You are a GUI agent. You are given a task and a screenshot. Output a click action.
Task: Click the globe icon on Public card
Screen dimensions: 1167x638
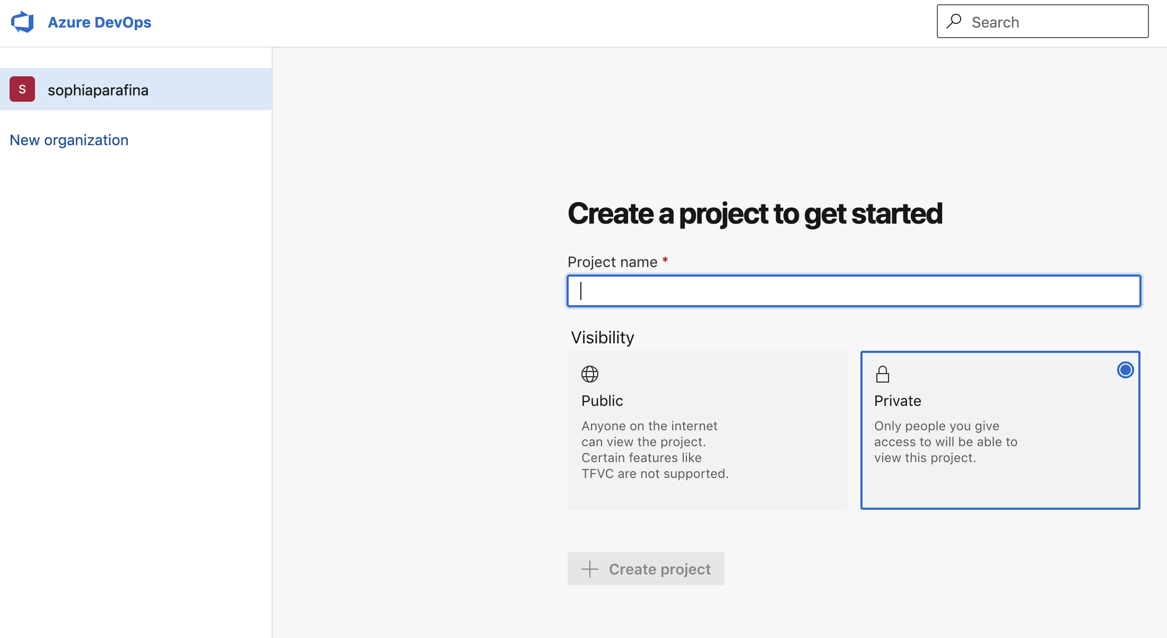point(590,374)
